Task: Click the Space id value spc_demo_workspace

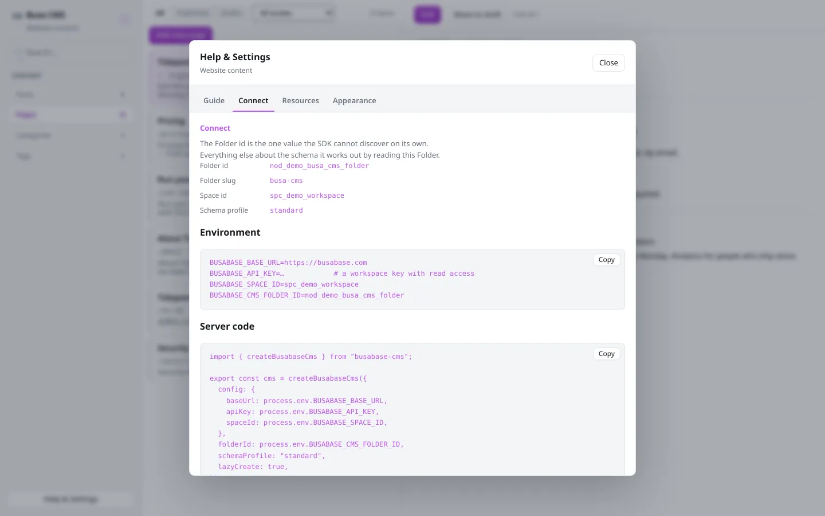Action: pyautogui.click(x=307, y=196)
